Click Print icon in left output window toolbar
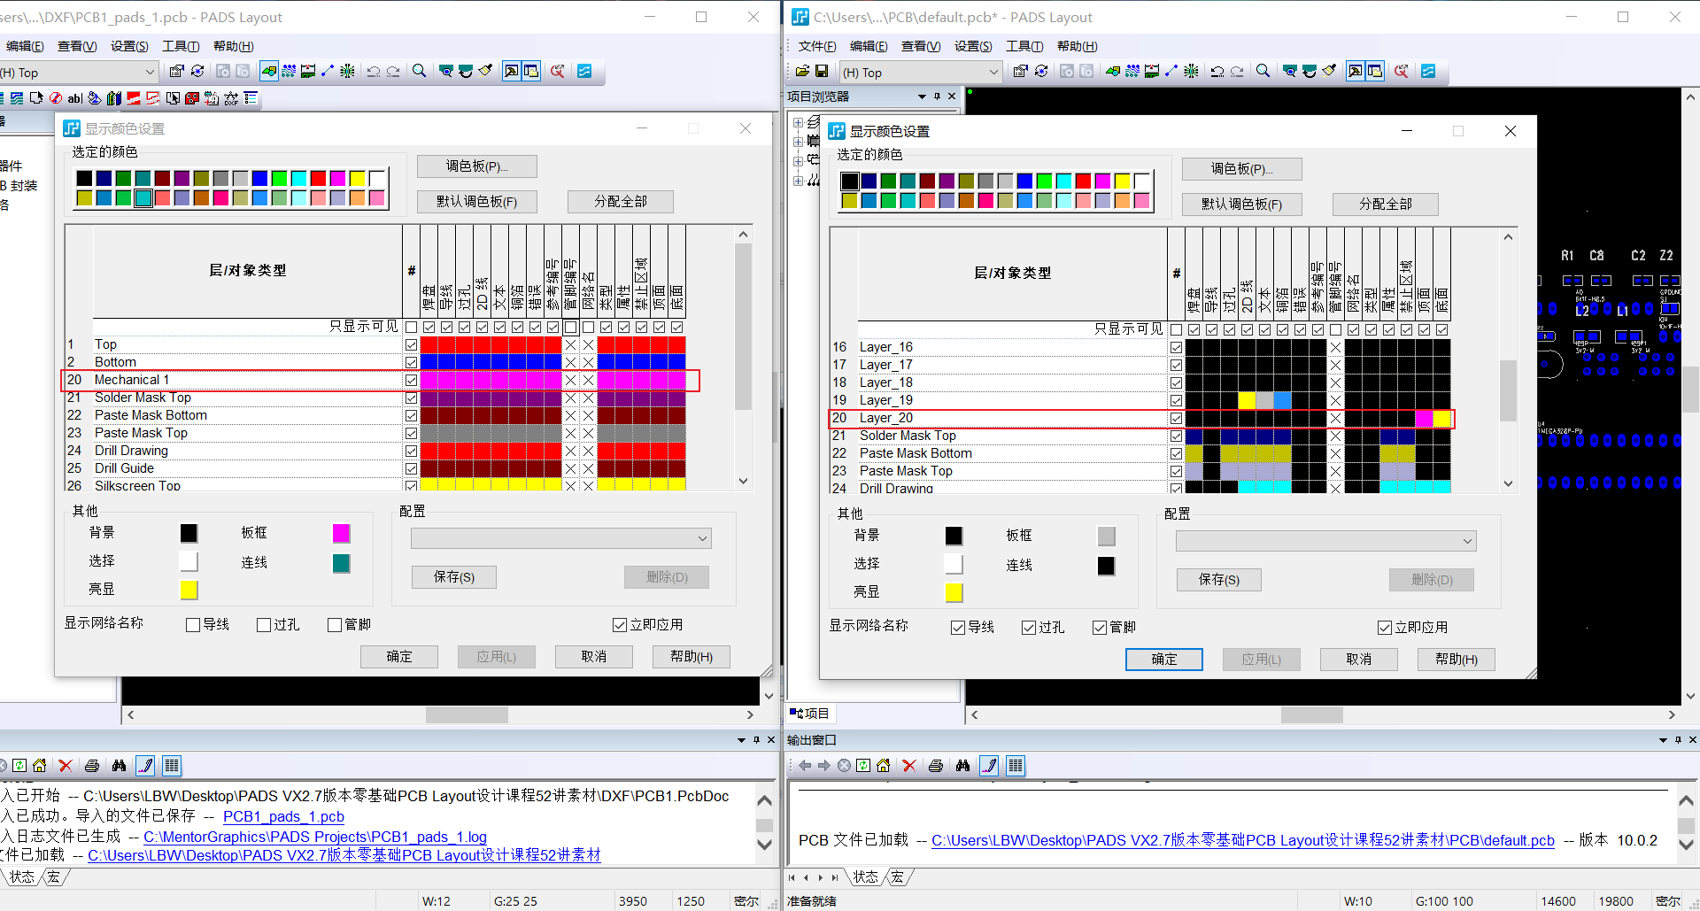This screenshot has height=911, width=1700. pos(92,766)
